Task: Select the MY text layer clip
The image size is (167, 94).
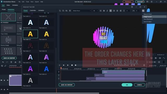Action: (115, 79)
